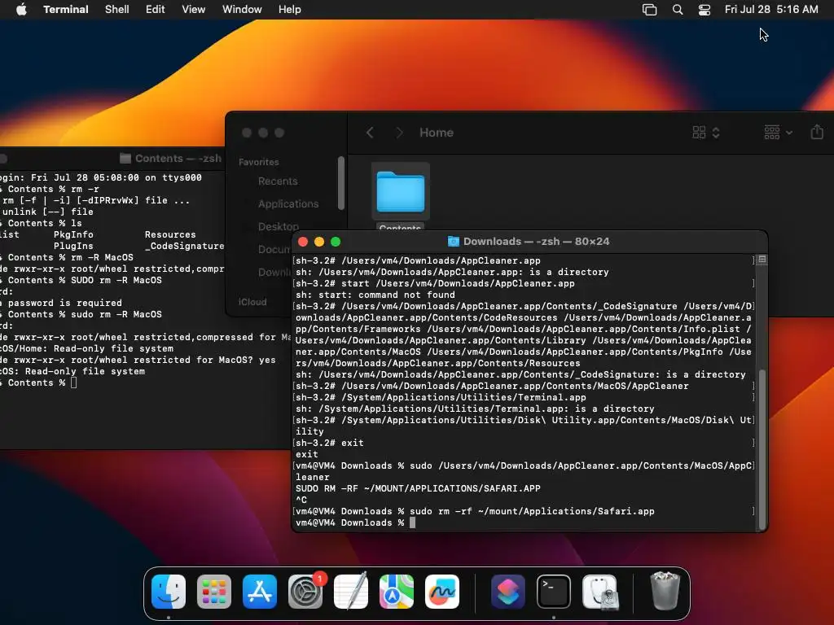This screenshot has height=625, width=834.
Task: Open Spotlight search magnifier
Action: [x=678, y=10]
